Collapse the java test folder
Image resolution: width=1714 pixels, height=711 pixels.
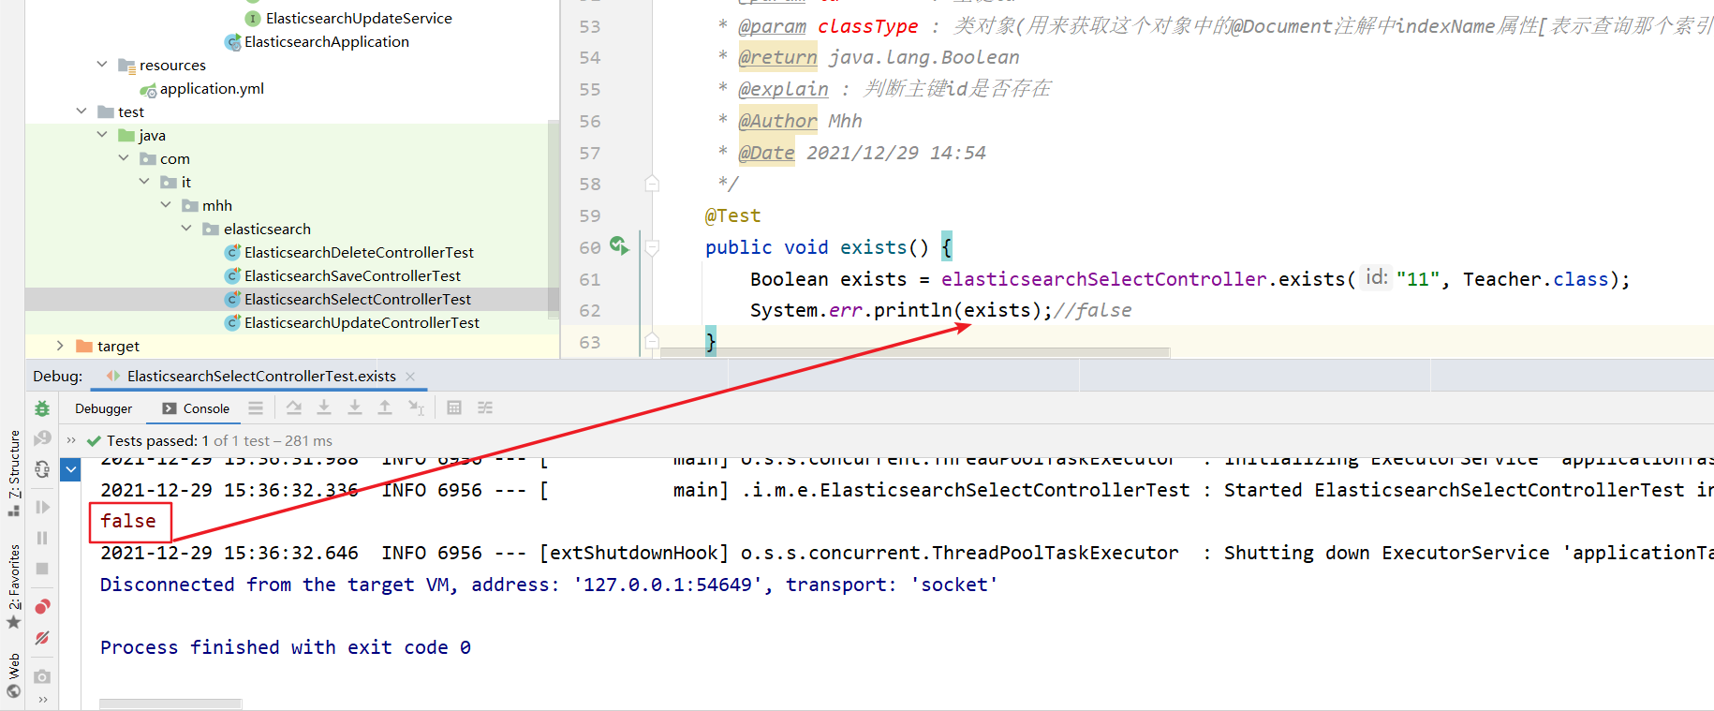(x=102, y=135)
